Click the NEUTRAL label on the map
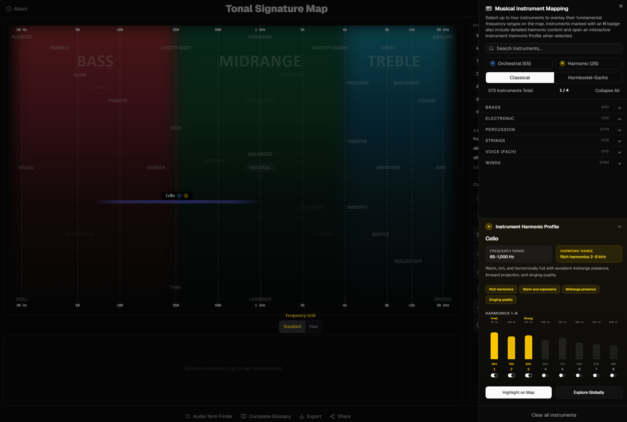627x422 pixels. point(260,168)
